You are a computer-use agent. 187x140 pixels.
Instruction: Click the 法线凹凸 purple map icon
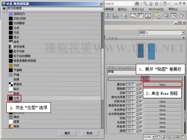(x=11, y=14)
